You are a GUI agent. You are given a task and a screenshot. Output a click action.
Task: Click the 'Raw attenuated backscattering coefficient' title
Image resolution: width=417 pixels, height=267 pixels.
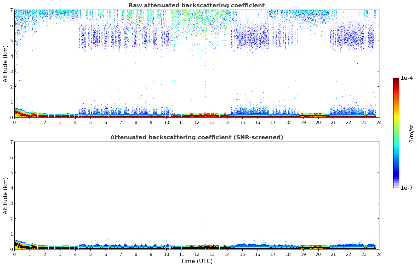(x=196, y=5)
